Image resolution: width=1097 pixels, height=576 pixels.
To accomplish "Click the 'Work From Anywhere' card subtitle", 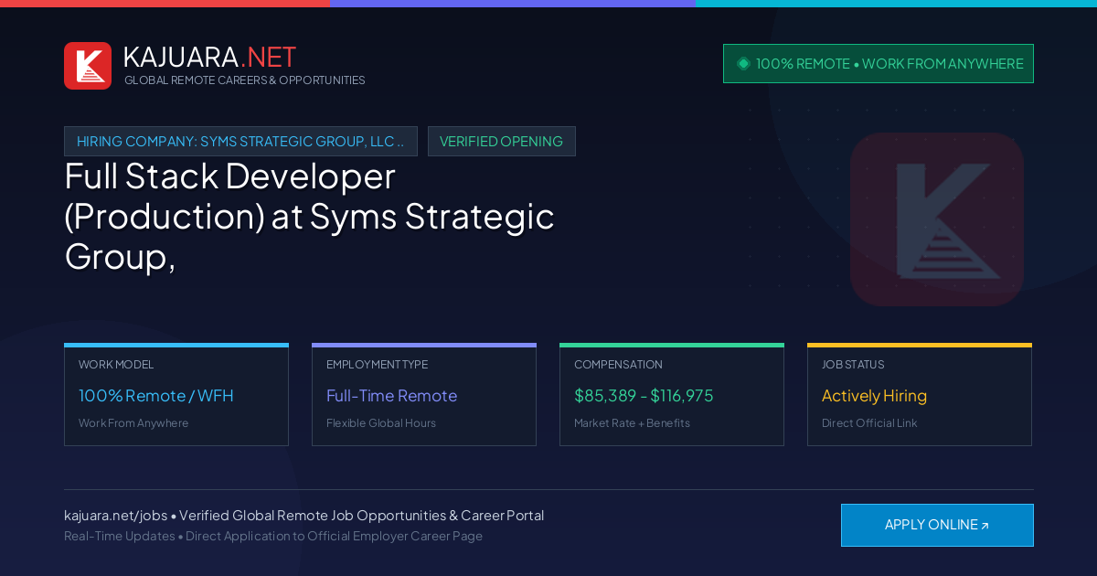I will coord(133,423).
